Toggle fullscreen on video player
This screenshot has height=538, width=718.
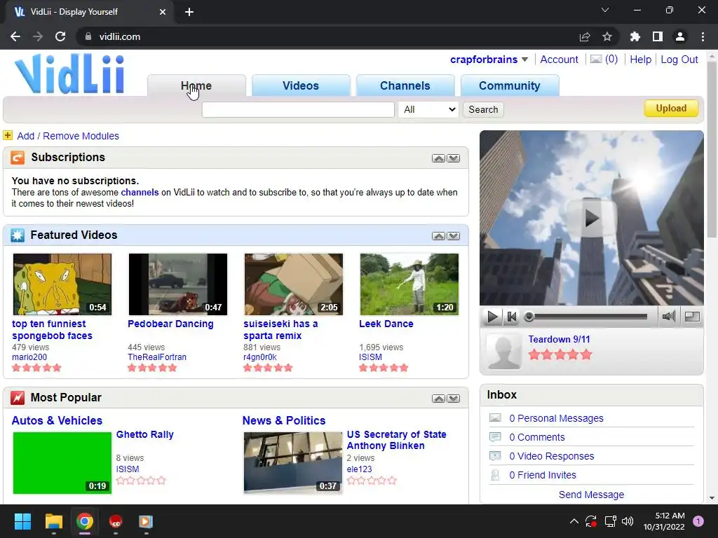click(x=692, y=316)
